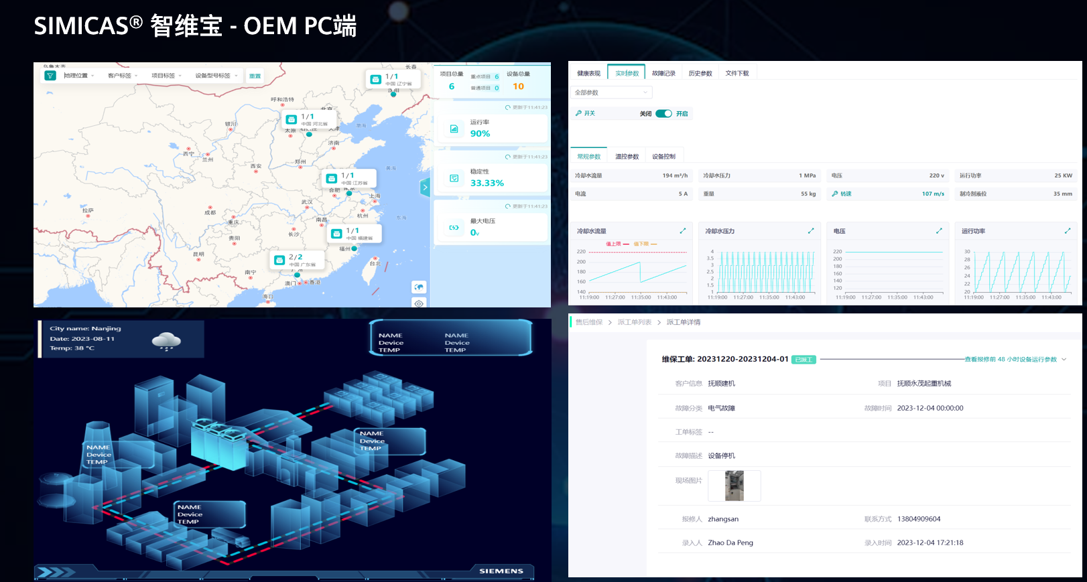1087x582 pixels.
Task: Click the filter funnel icon on the map toolbar
Action: point(50,76)
